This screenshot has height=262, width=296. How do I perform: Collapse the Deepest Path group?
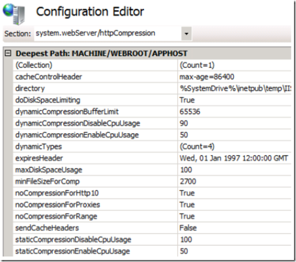pos(8,53)
